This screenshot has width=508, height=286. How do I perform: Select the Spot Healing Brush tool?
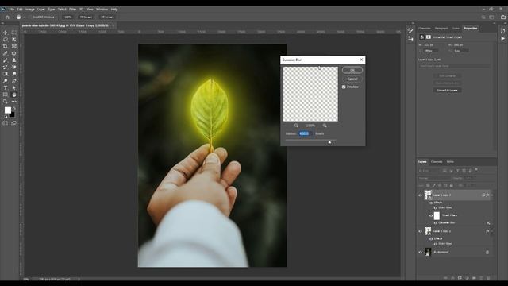[x=14, y=53]
